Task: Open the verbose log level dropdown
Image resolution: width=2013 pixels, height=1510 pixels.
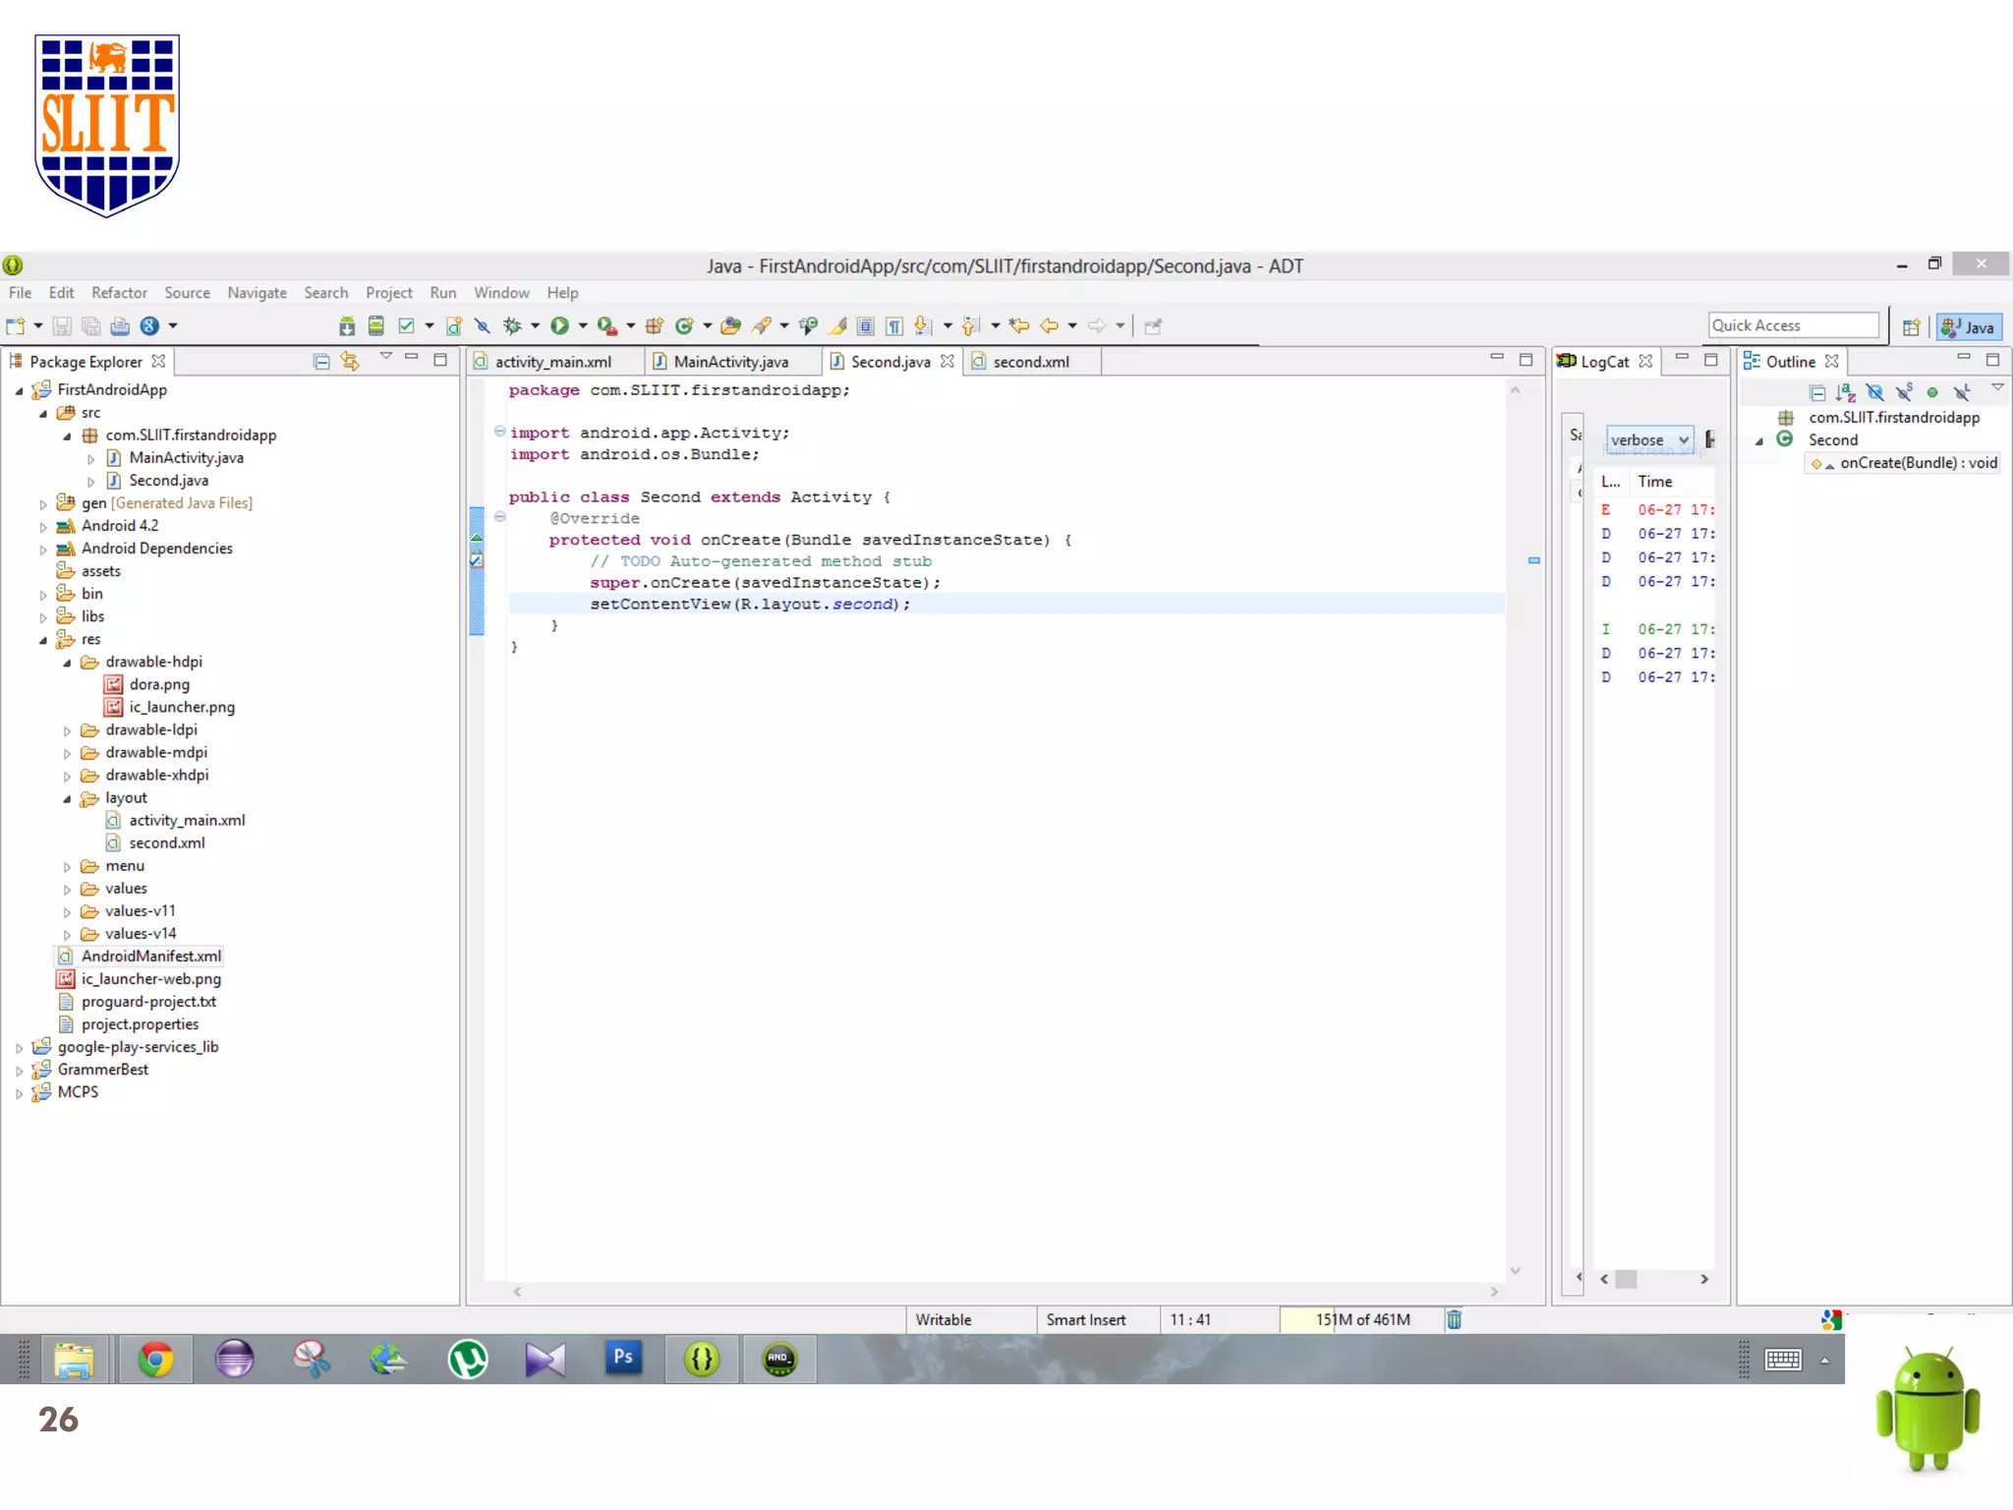Action: (x=1649, y=439)
